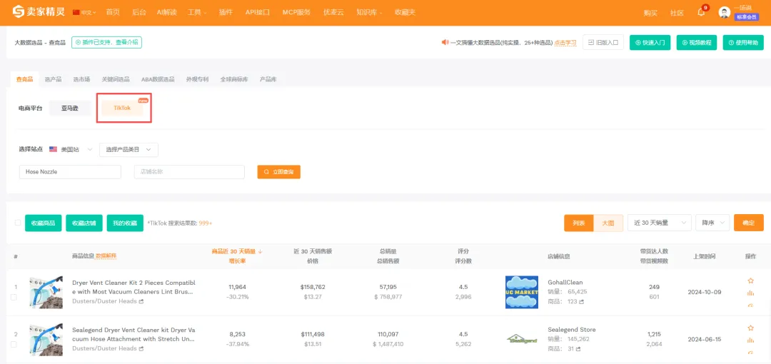The height and width of the screenshot is (364, 771).
Task: Star the Sealegend product as favorite
Action: (x=750, y=328)
